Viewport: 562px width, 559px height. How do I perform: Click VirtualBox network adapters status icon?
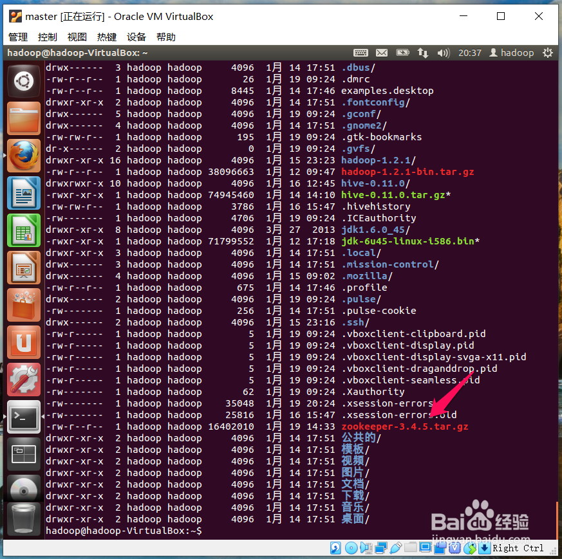381,548
